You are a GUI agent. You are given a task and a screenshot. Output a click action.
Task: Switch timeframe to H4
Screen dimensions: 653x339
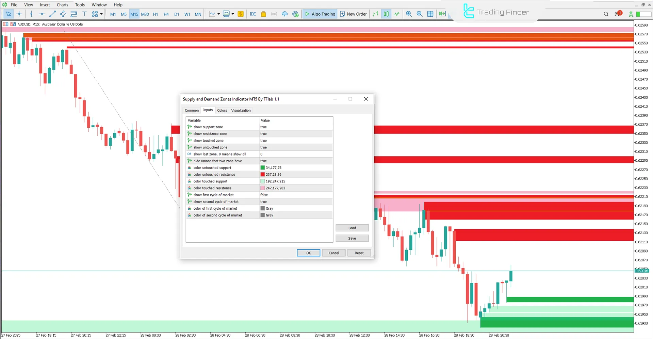pos(166,14)
